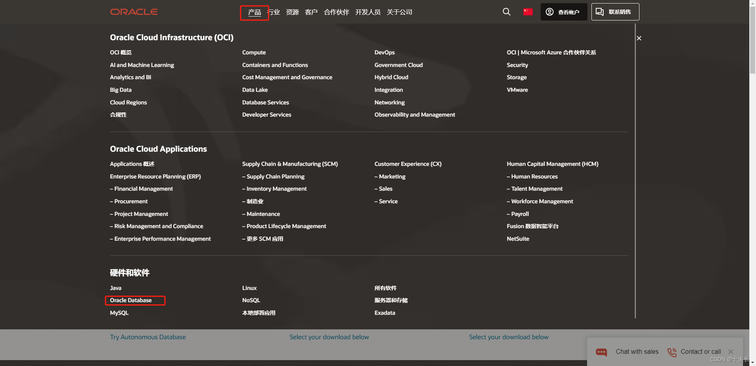Click Try Autonomous Database link
Screen dimensions: 756x366
coord(148,337)
